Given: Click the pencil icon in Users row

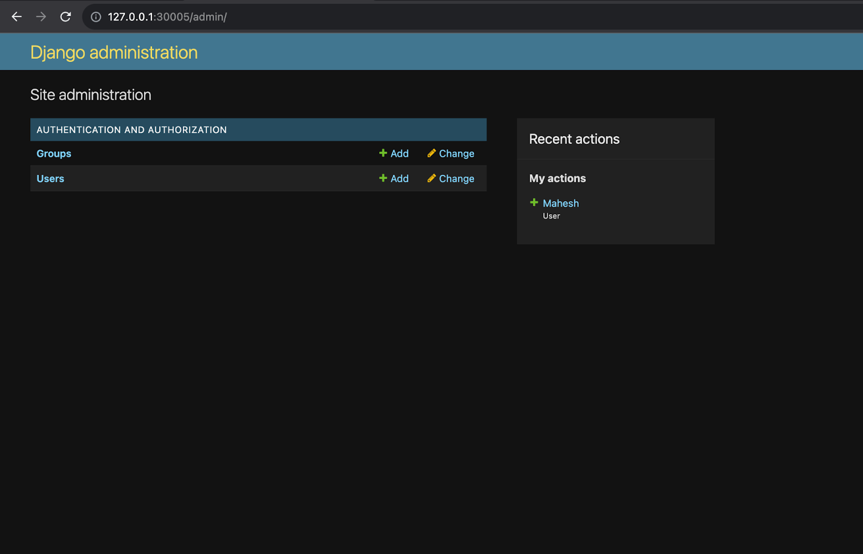Looking at the screenshot, I should tap(432, 178).
